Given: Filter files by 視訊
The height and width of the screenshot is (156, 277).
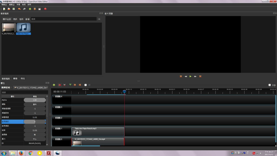Looking at the screenshot, I should (15, 19).
